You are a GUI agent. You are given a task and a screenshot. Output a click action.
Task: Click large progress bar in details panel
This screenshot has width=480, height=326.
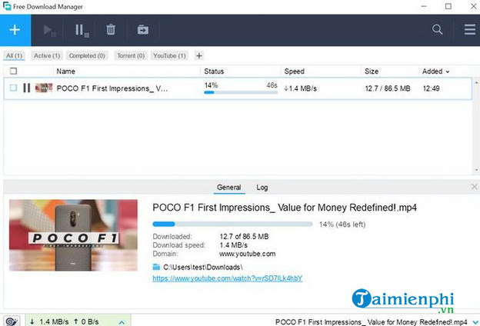232,224
